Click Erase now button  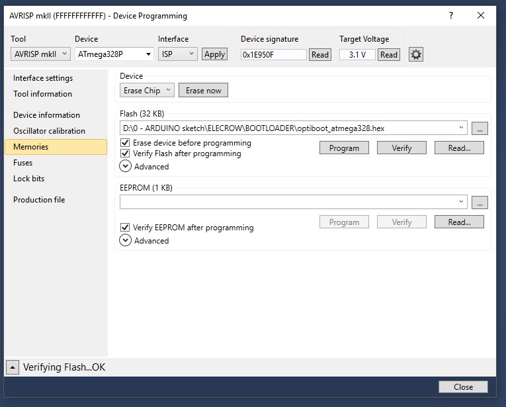[x=203, y=91]
